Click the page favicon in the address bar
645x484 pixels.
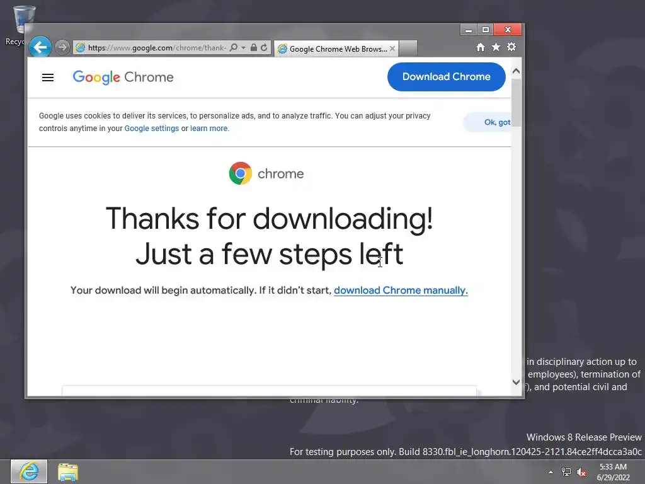coord(81,48)
